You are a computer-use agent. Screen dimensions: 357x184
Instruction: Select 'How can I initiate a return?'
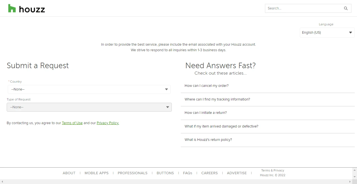pyautogui.click(x=206, y=113)
